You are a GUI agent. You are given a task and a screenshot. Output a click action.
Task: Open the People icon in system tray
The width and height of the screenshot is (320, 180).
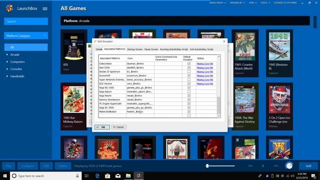click(x=260, y=175)
